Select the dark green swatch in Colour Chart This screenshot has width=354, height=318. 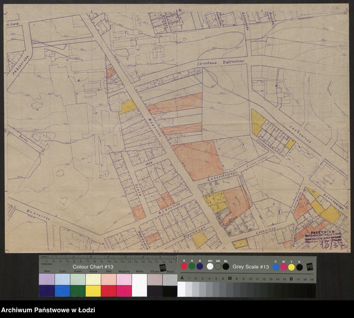tap(78, 291)
